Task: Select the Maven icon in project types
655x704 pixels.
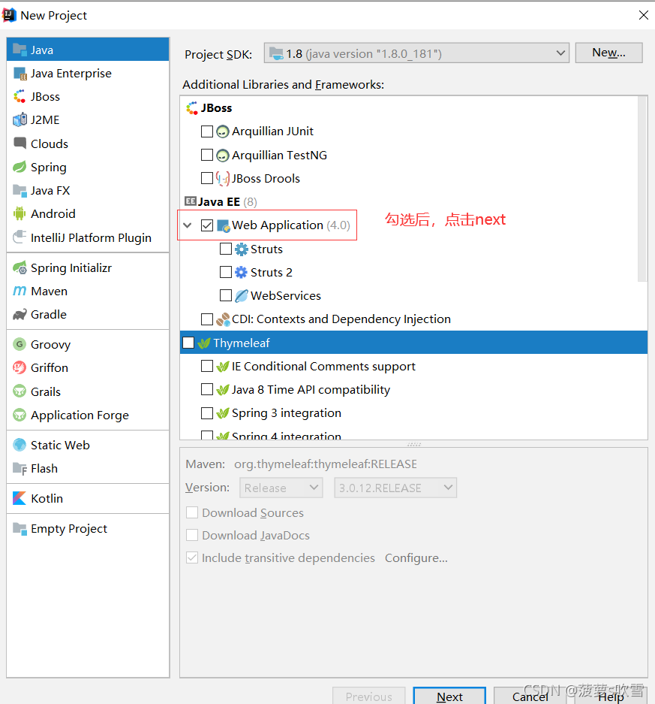Action: (20, 291)
